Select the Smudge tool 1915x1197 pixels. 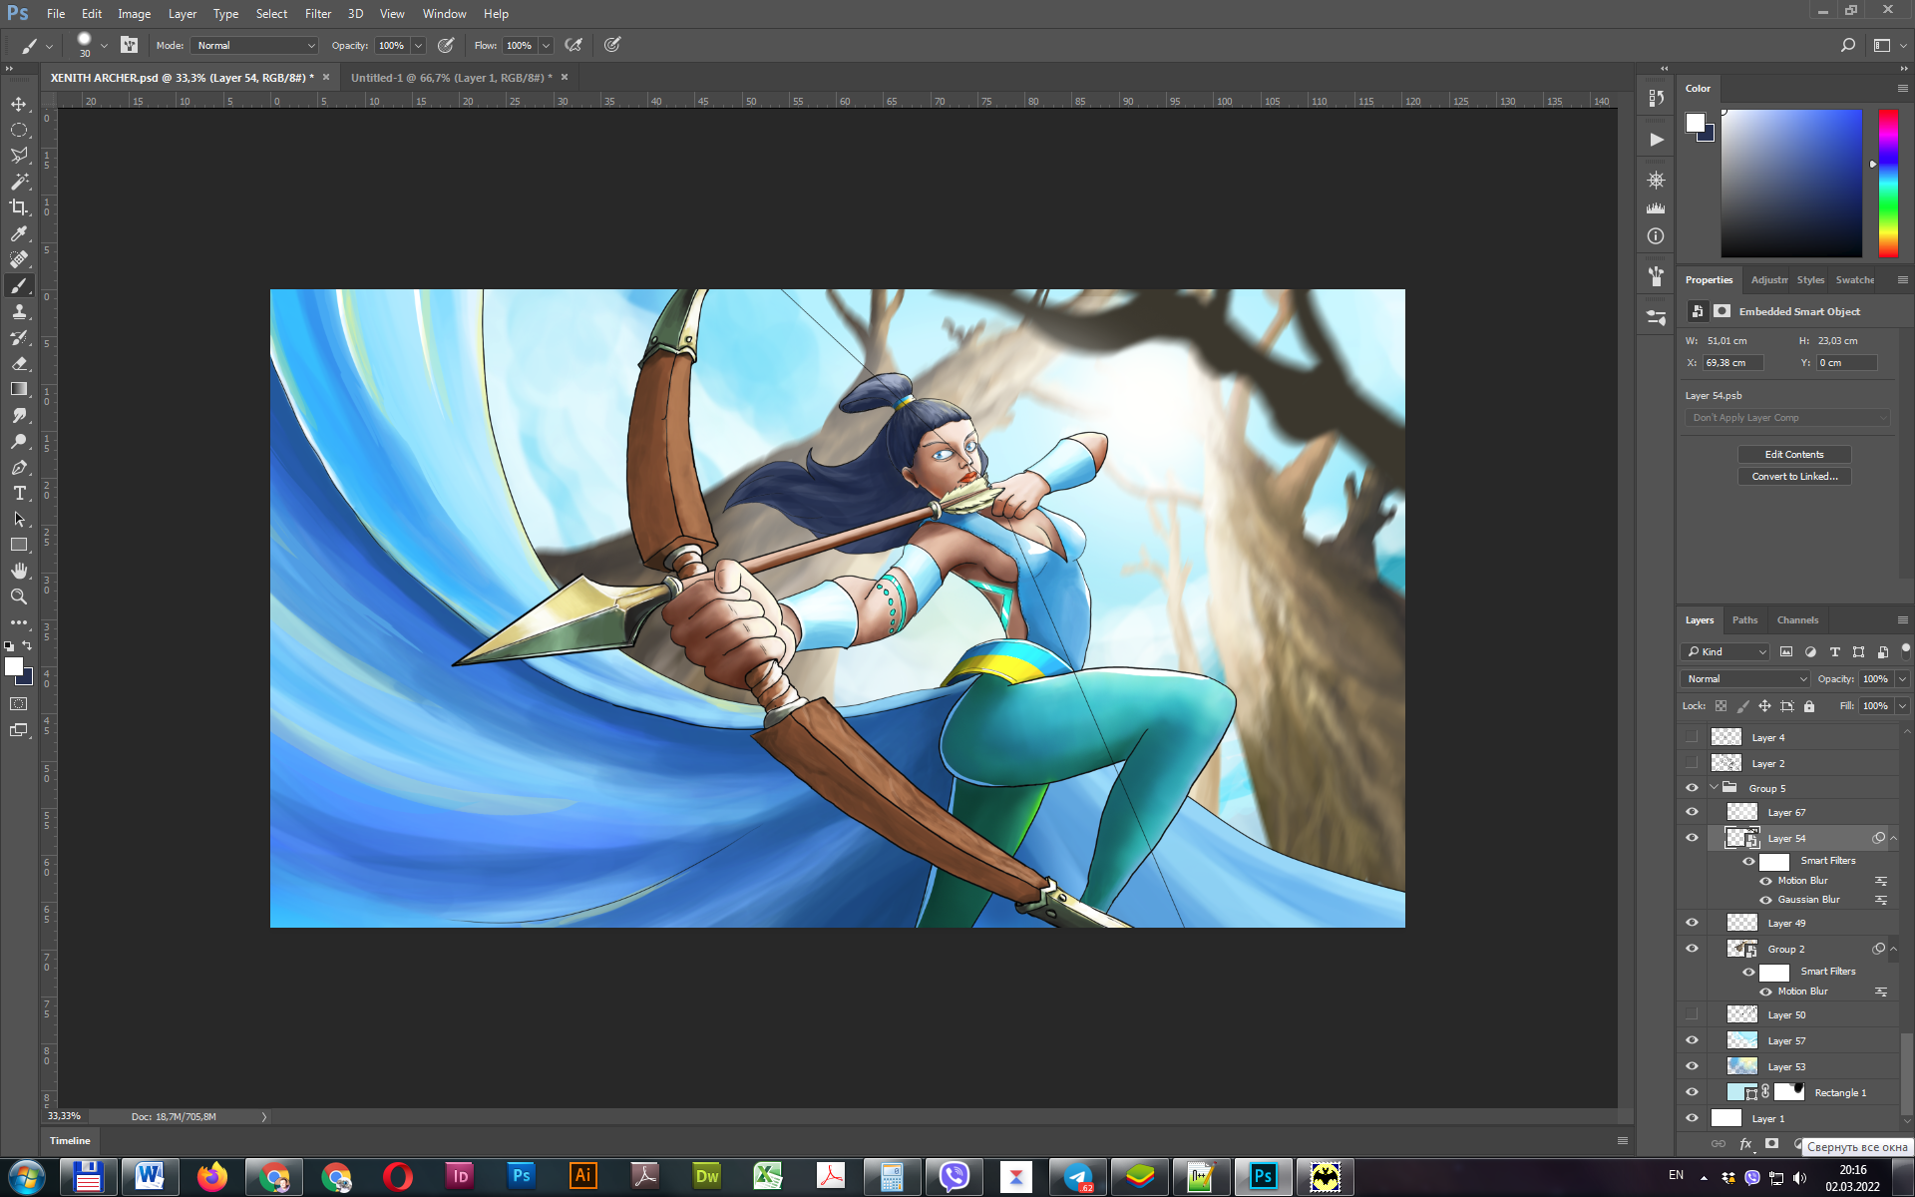point(19,416)
